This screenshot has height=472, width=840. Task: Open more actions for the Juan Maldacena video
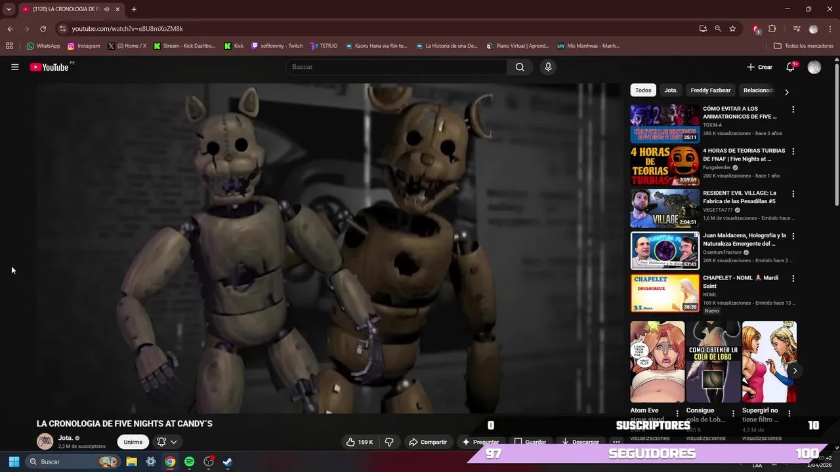(793, 236)
